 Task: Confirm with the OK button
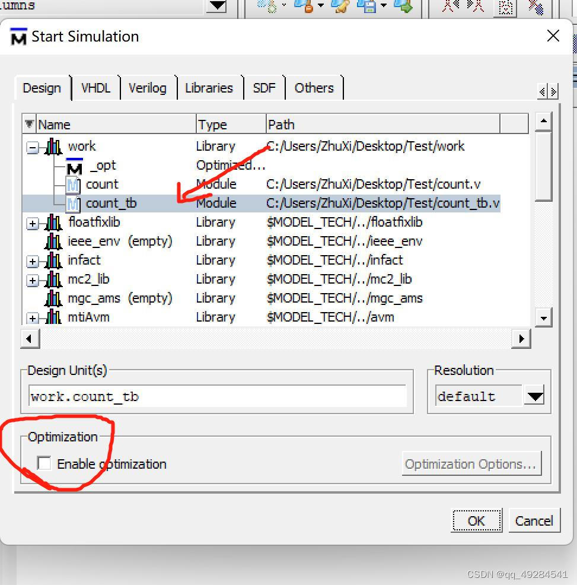(476, 520)
